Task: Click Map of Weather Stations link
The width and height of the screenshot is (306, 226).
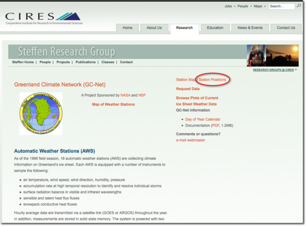Action: tap(113, 104)
